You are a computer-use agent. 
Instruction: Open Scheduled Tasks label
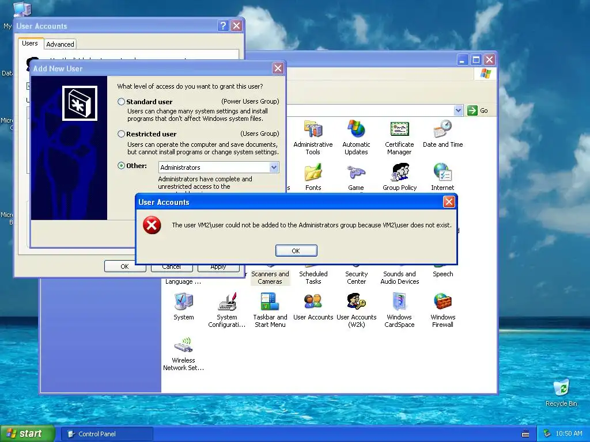(x=313, y=278)
